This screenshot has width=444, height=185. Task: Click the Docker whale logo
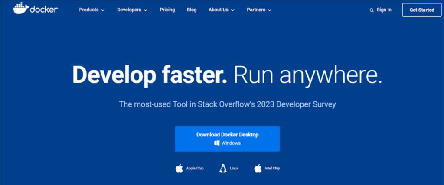(x=36, y=9)
